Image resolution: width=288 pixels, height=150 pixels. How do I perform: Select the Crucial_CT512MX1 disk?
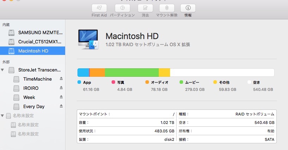[40, 42]
